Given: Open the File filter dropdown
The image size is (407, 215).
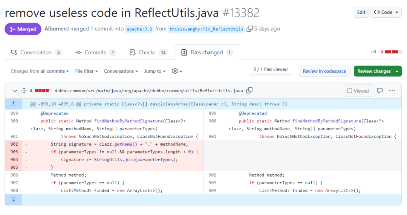Looking at the screenshot, I should tap(86, 71).
